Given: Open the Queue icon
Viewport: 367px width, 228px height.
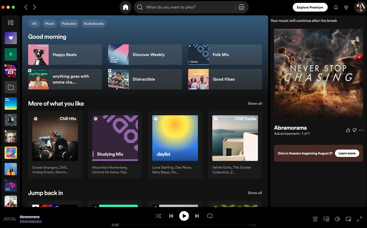Looking at the screenshot, I should 315,219.
